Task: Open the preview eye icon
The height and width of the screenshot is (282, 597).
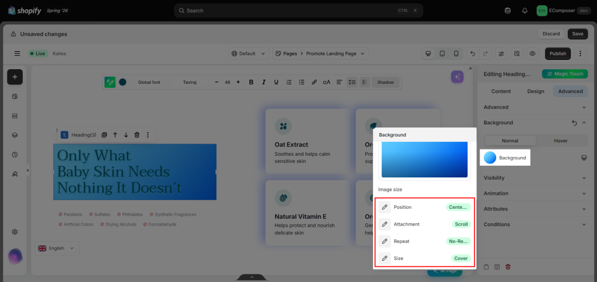Action: [x=532, y=53]
